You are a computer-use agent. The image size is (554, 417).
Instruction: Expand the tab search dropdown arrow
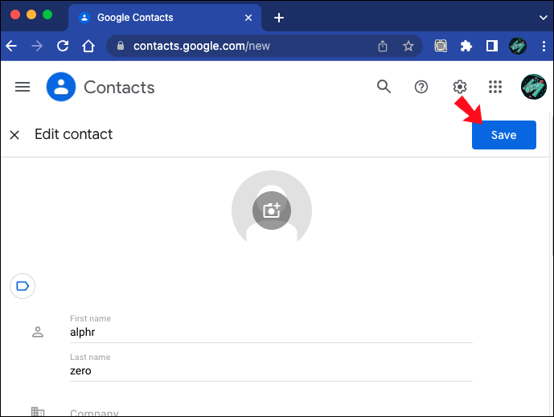[544, 18]
